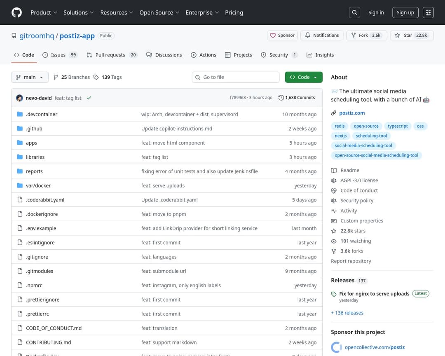Sponsor the project via heart button
This screenshot has width=445, height=356.
click(x=283, y=35)
